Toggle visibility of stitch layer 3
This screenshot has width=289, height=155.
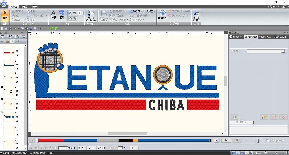(17, 78)
